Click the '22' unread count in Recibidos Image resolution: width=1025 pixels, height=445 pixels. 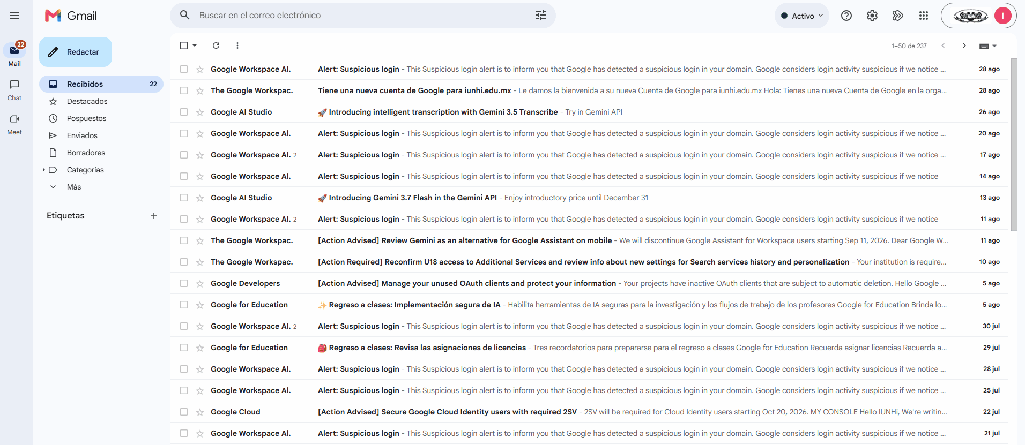(x=153, y=84)
